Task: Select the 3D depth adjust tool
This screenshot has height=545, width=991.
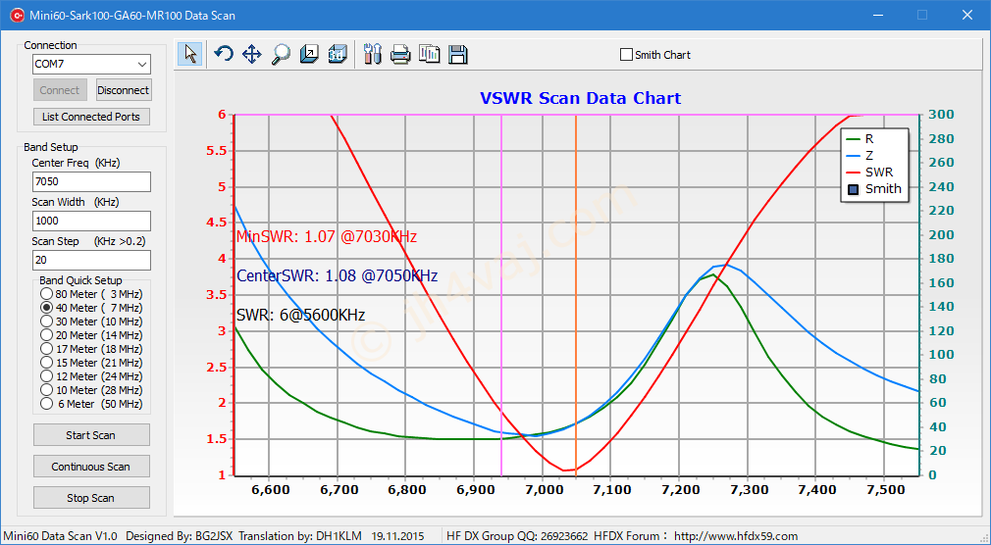Action: 309,54
